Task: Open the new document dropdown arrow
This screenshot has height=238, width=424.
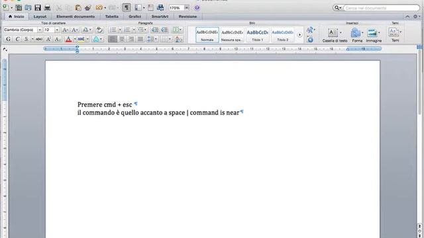Action: coord(12,8)
